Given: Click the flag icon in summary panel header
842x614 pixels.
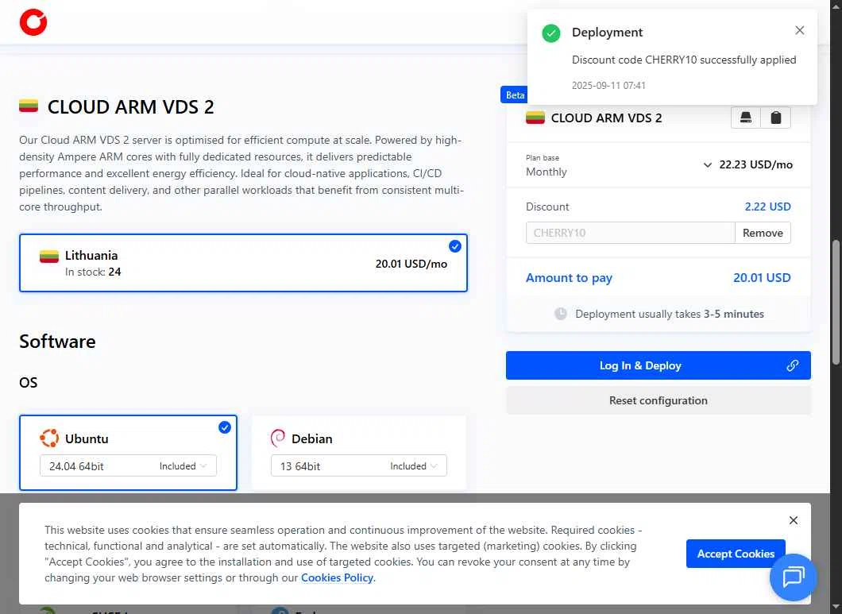Looking at the screenshot, I should (535, 118).
